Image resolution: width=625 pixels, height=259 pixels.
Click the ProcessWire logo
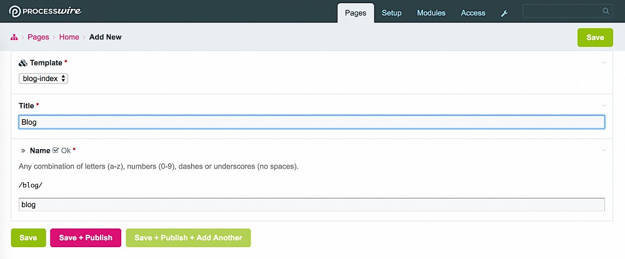pos(45,11)
